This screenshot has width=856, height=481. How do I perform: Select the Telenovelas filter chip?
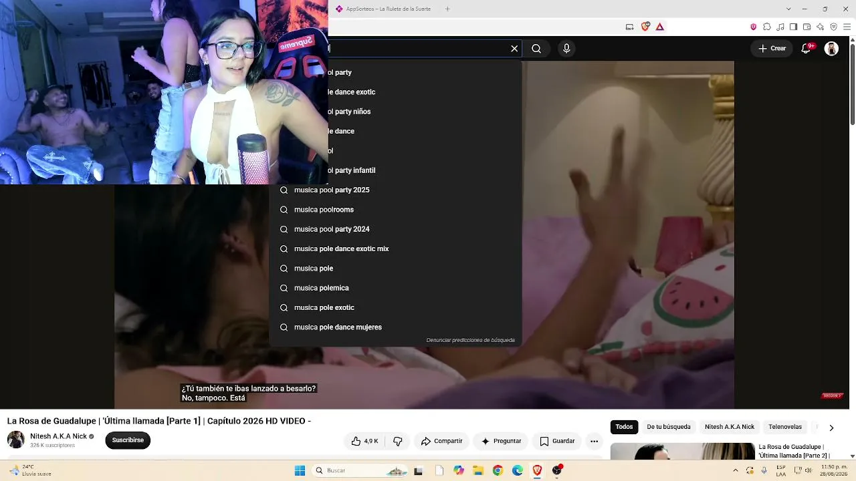785,427
